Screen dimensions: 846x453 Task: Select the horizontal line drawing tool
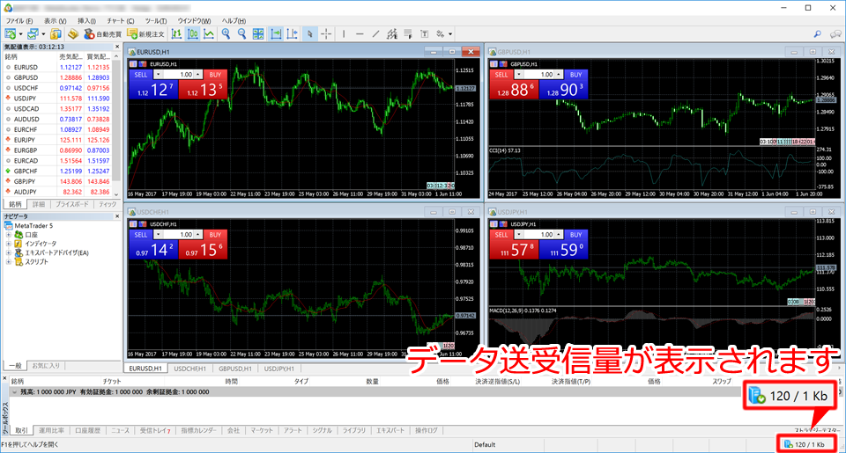(360, 34)
